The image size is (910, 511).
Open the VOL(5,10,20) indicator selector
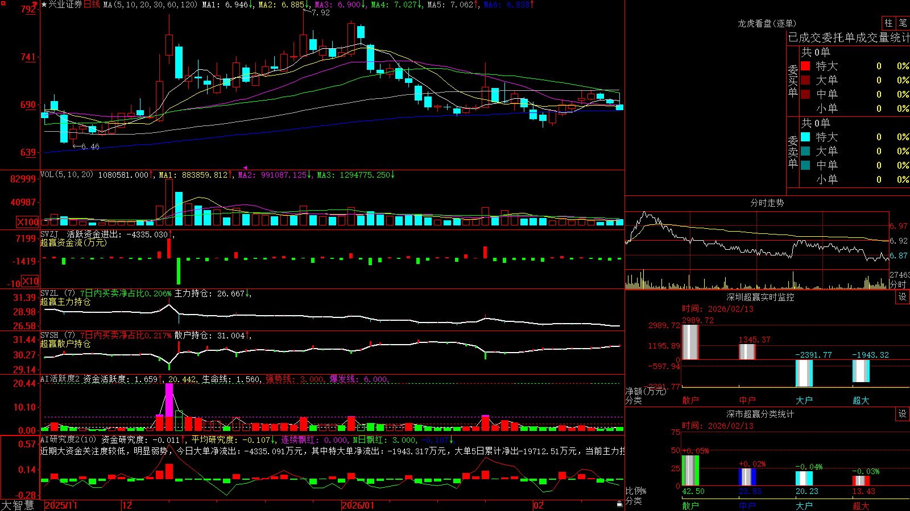pos(67,175)
